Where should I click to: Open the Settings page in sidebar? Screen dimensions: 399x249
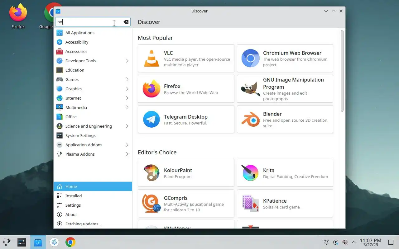(93, 205)
